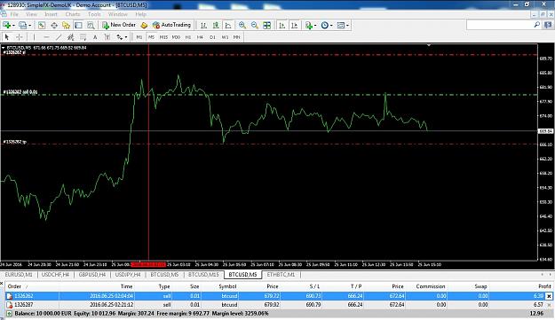This screenshot has height=320, width=555.
Task: Zoom out on the chart
Action: 255,25
